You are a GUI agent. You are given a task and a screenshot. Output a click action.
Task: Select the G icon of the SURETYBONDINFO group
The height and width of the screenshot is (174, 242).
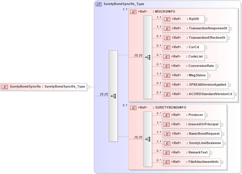pos(133,107)
